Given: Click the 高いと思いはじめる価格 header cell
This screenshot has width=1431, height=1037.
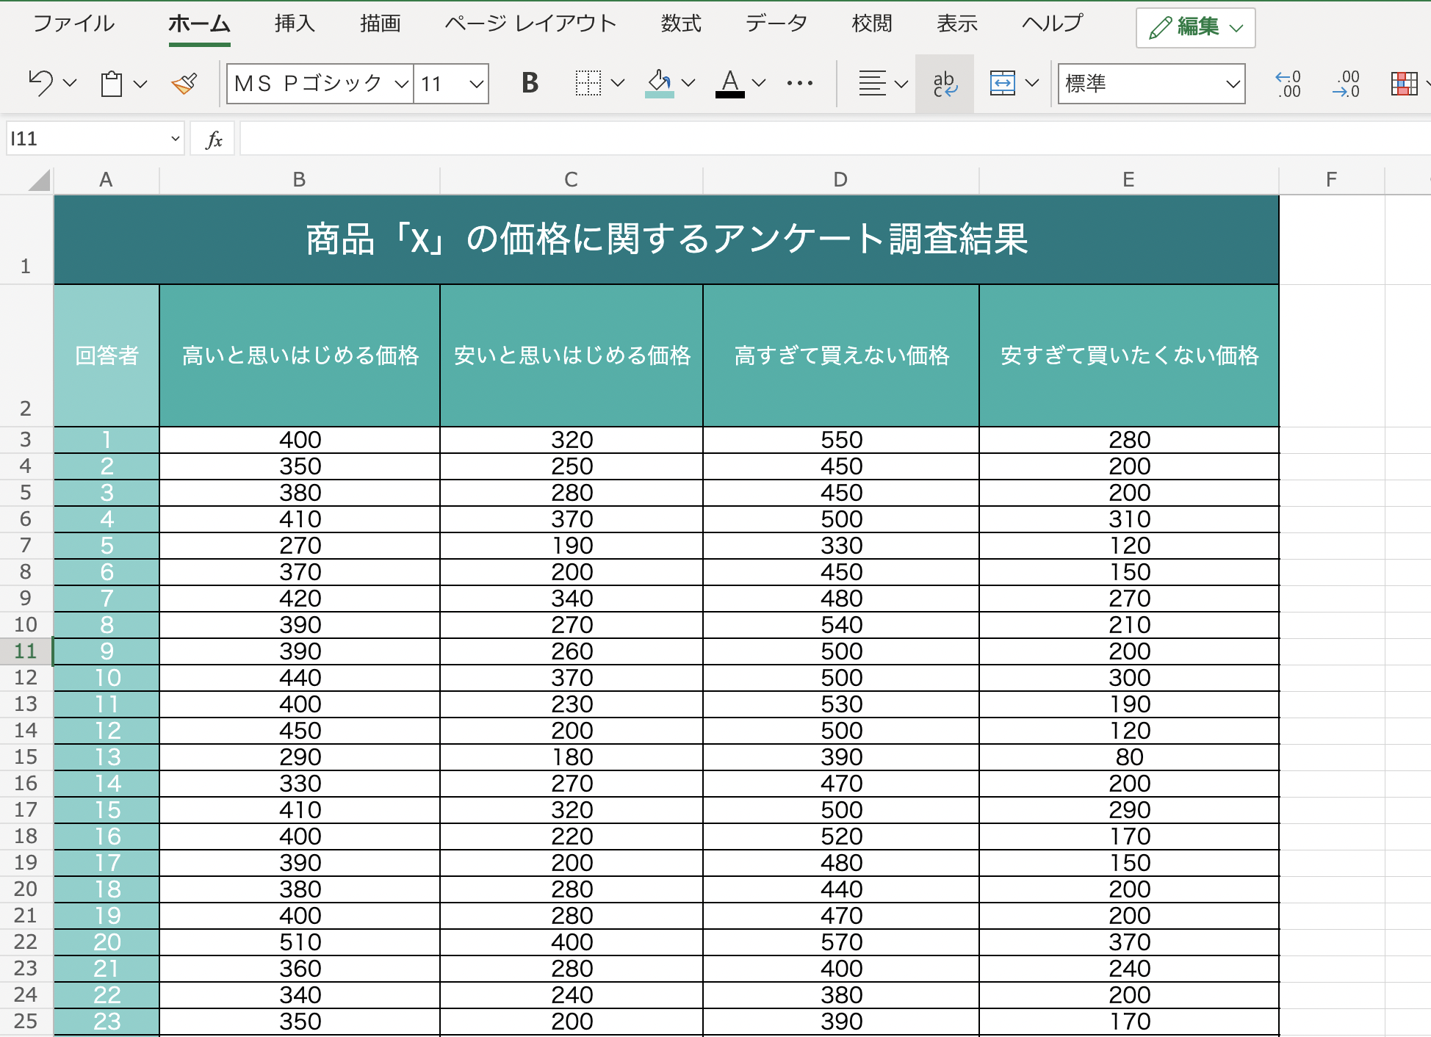Looking at the screenshot, I should 300,355.
